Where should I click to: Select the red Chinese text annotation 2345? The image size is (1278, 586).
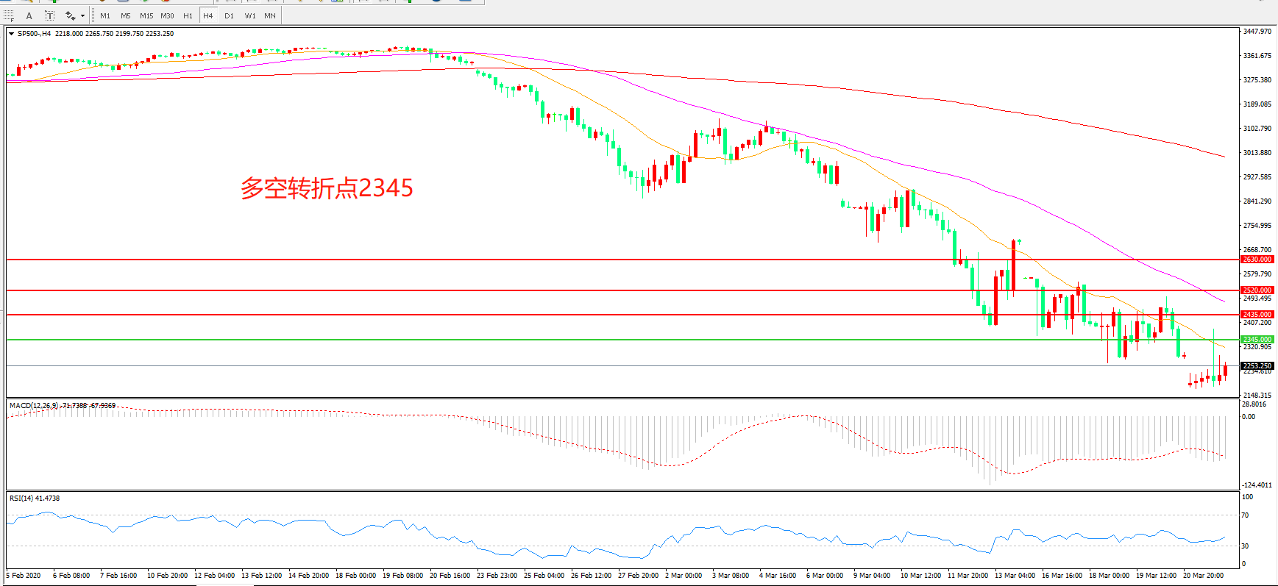click(x=327, y=188)
